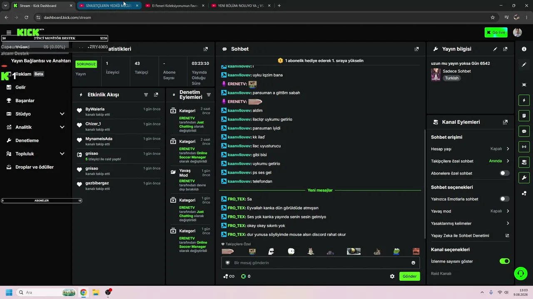Switch to the El Feneri Koleksiyonumun browser tab
Viewport: 533px width, 299px height.
[175, 5]
